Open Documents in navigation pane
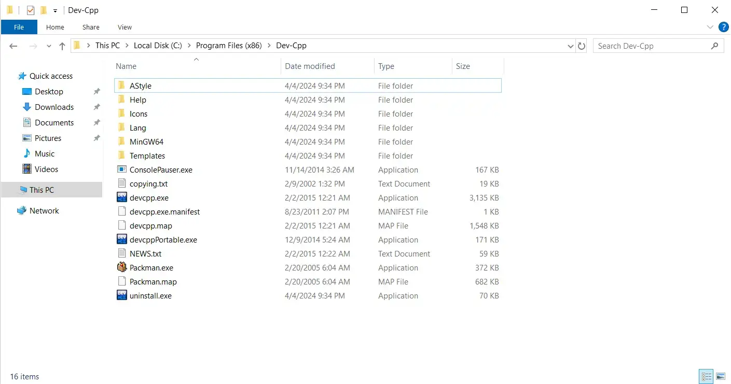Screen dimensions: 731x384 pos(54,122)
